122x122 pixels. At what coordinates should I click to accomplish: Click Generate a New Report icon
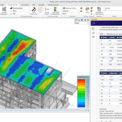99,9
